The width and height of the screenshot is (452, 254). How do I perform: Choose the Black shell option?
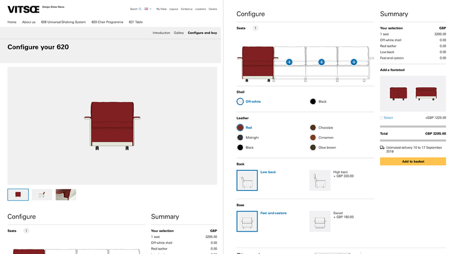tap(318, 102)
